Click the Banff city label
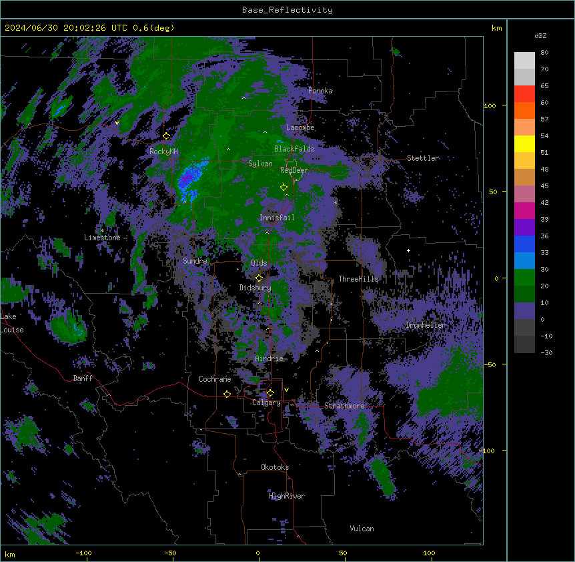This screenshot has width=575, height=562. click(83, 378)
